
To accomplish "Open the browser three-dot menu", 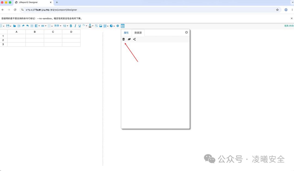I will pyautogui.click(x=292, y=10).
